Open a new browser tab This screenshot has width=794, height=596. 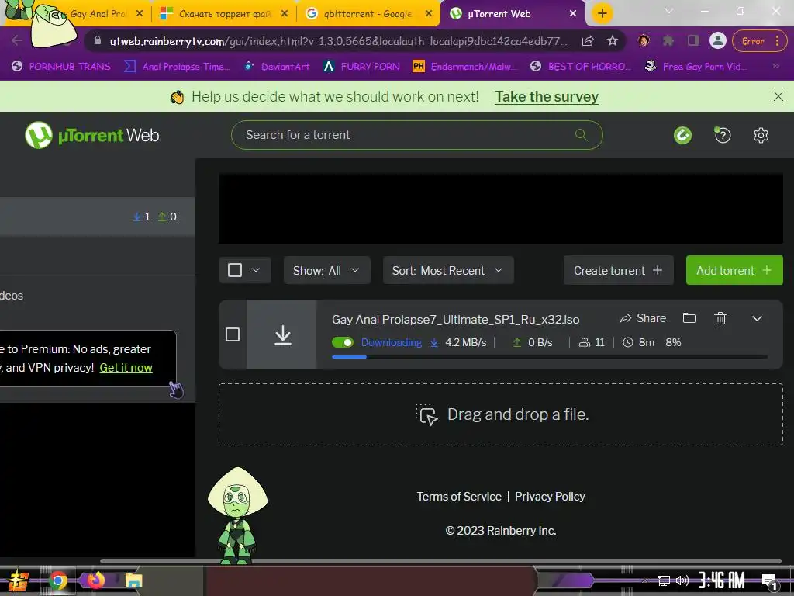(x=602, y=13)
